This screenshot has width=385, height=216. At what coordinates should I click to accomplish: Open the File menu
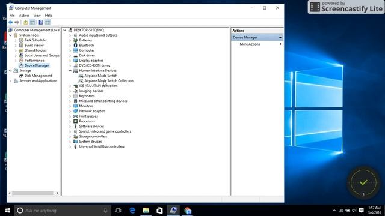tap(12, 16)
